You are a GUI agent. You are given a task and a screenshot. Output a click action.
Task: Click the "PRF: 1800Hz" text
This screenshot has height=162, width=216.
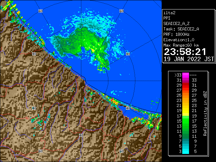[x=177, y=34]
